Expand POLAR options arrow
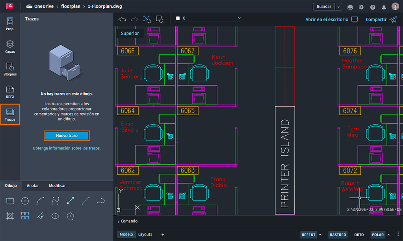Image resolution: width=403 pixels, height=241 pixels. pos(388,235)
